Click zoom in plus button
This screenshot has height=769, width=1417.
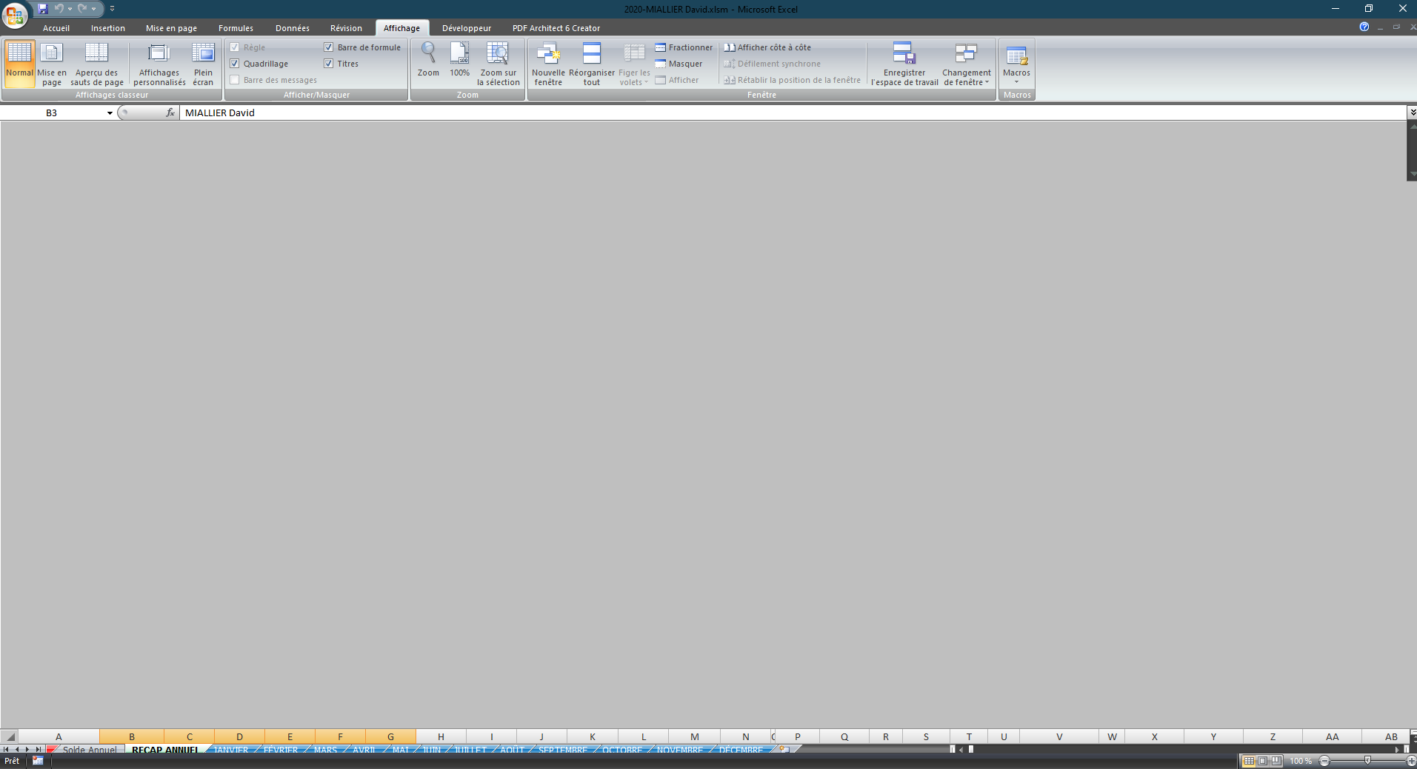pyautogui.click(x=1411, y=761)
